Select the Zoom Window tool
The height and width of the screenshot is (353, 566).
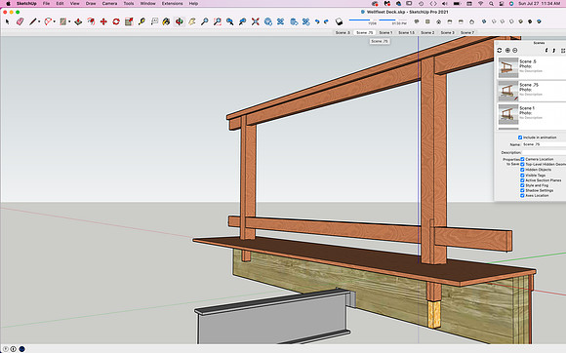pyautogui.click(x=218, y=22)
